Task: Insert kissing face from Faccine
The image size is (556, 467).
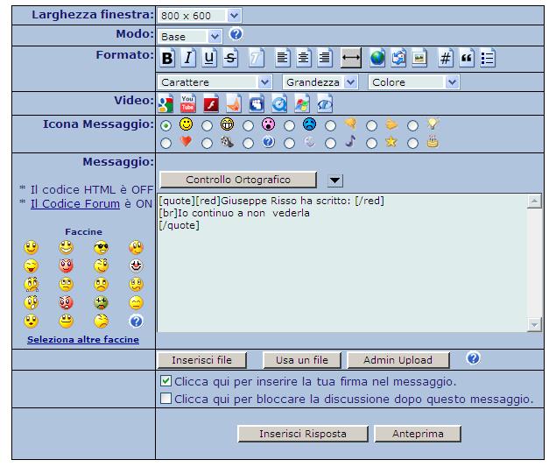Action: (x=31, y=322)
